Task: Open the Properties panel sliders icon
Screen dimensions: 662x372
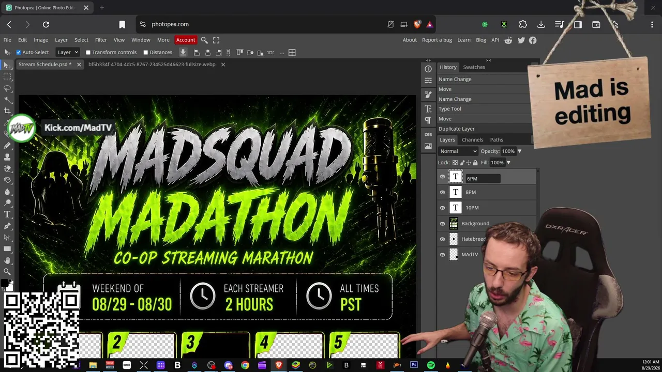Action: [x=428, y=80]
